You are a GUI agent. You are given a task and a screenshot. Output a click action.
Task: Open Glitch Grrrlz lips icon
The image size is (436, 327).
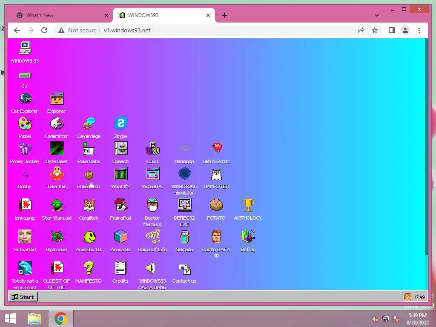pos(216,149)
